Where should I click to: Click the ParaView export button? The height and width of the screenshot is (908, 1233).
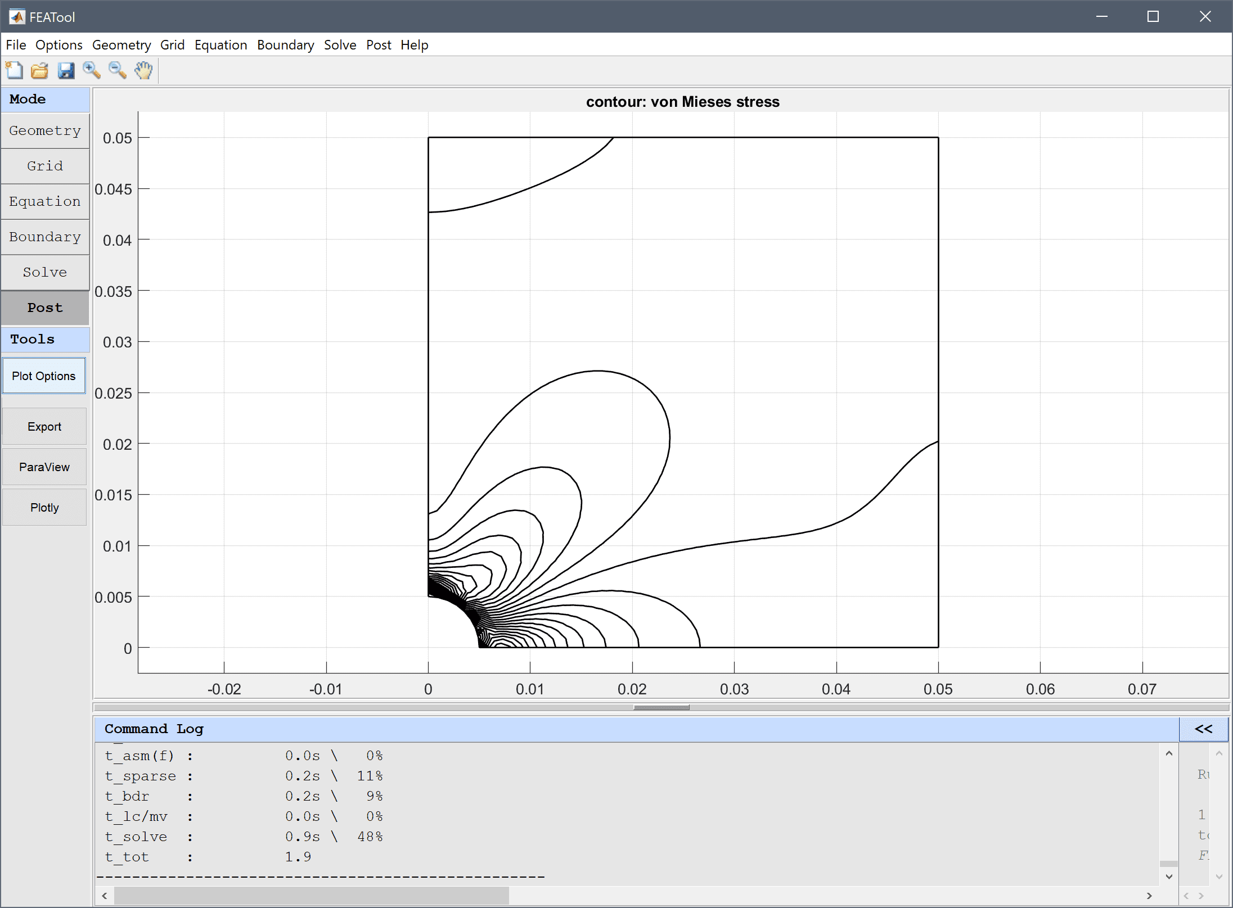point(44,467)
